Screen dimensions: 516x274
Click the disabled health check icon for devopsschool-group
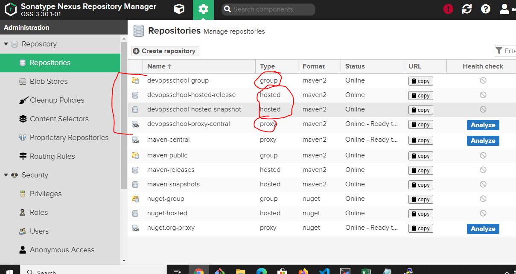(x=483, y=80)
